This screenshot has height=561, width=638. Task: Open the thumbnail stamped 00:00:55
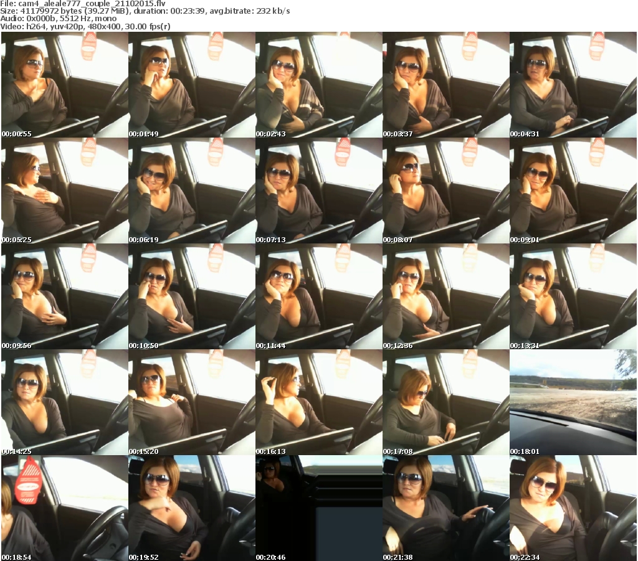pyautogui.click(x=65, y=85)
